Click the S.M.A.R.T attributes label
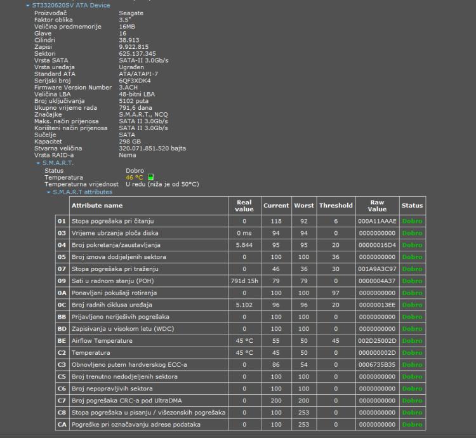 tap(82, 192)
